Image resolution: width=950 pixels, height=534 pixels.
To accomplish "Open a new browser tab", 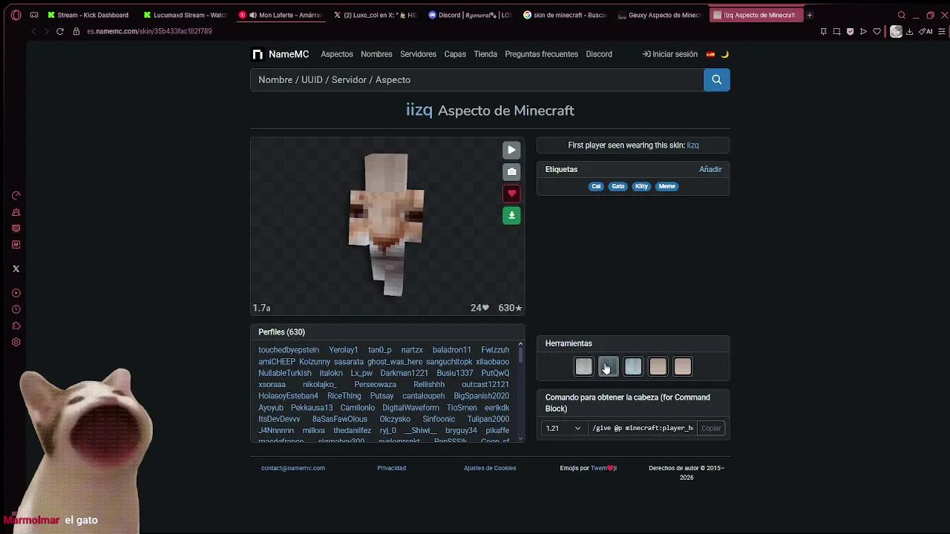I will [810, 15].
